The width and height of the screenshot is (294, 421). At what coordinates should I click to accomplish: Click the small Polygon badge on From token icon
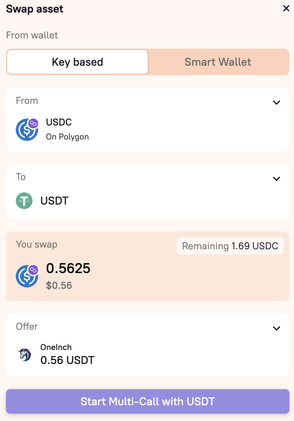[x=33, y=123]
